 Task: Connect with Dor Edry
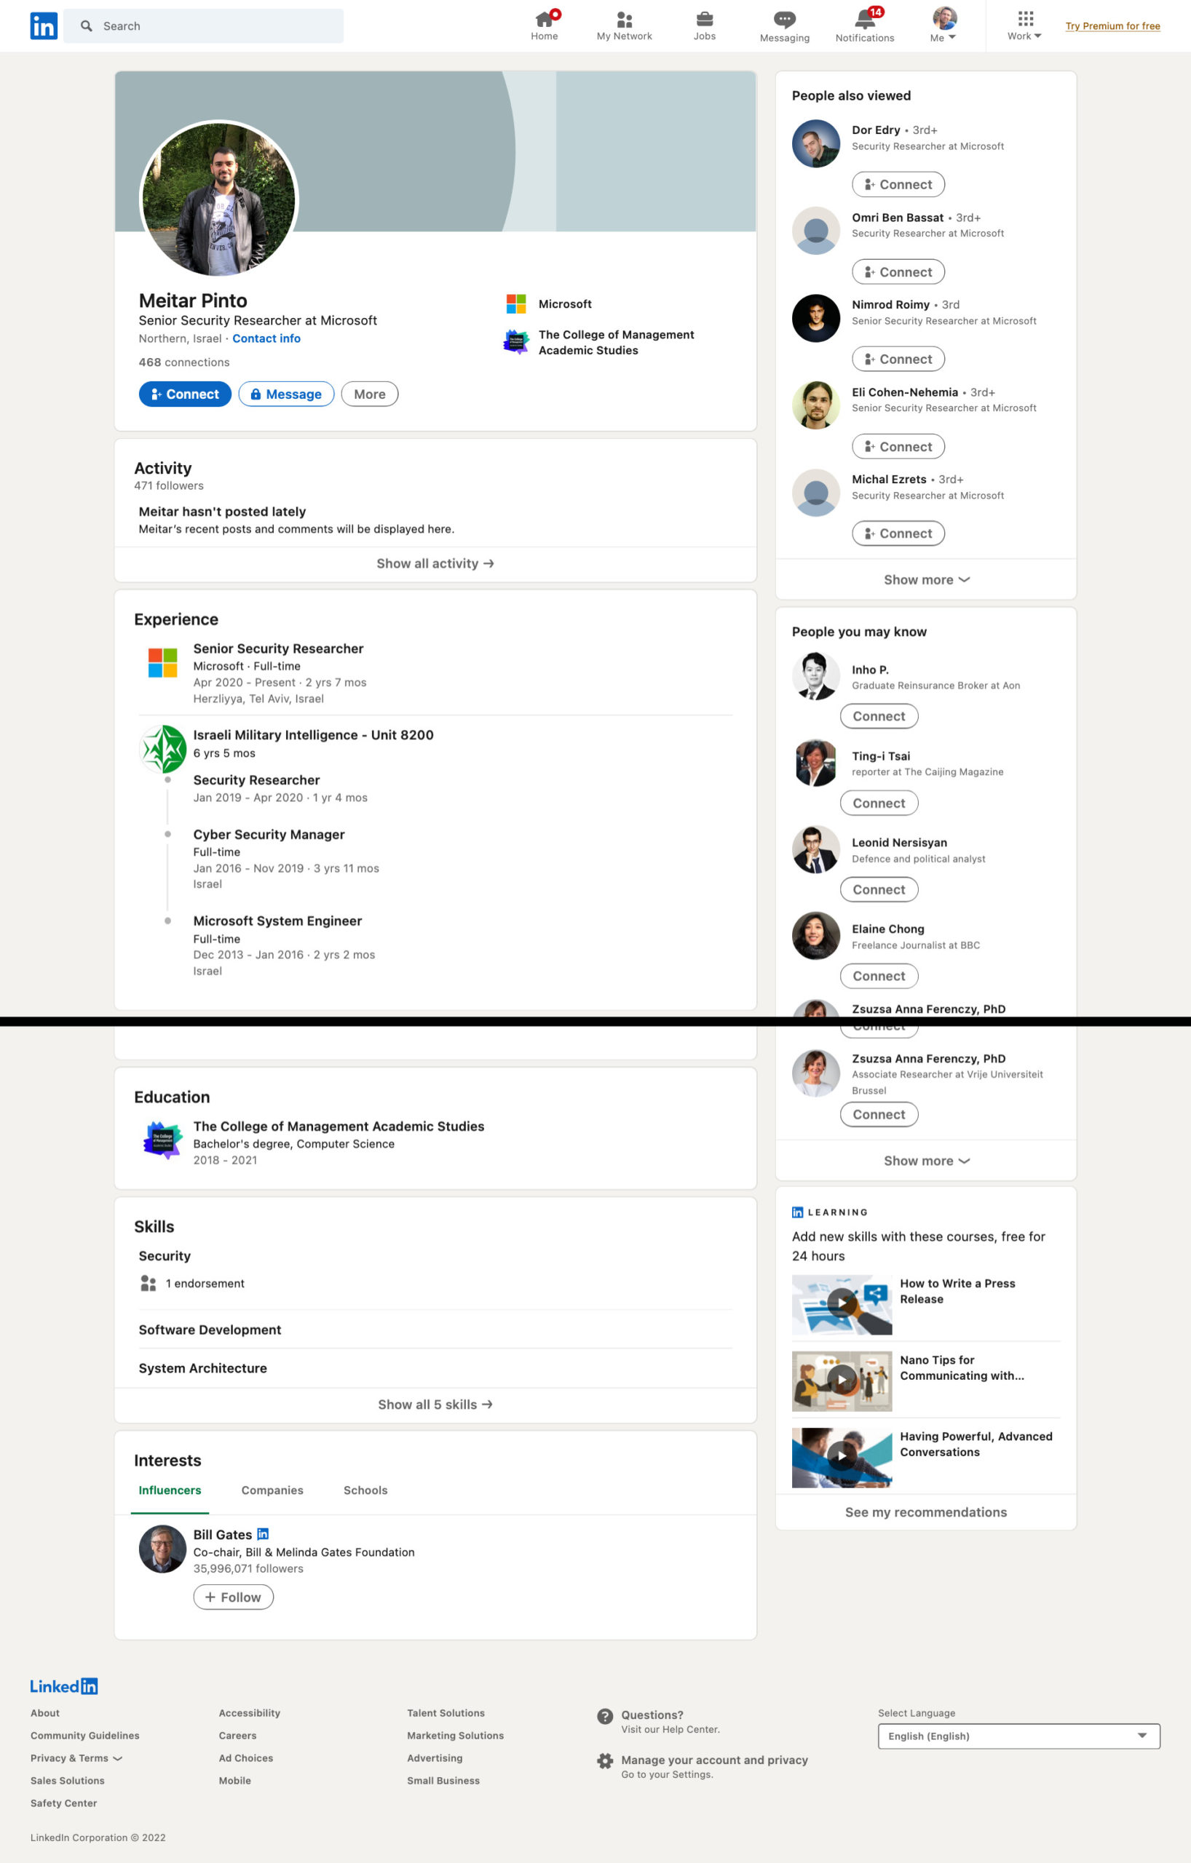[898, 184]
